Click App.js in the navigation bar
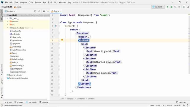This screenshot has height=107, width=190. [18, 7]
